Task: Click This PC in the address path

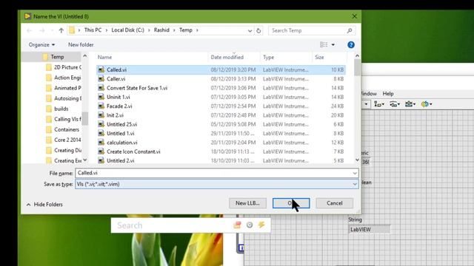Action: coord(93,30)
